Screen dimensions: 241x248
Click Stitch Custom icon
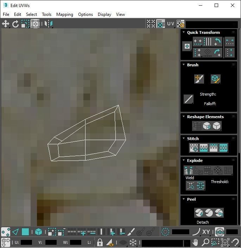tap(223, 148)
